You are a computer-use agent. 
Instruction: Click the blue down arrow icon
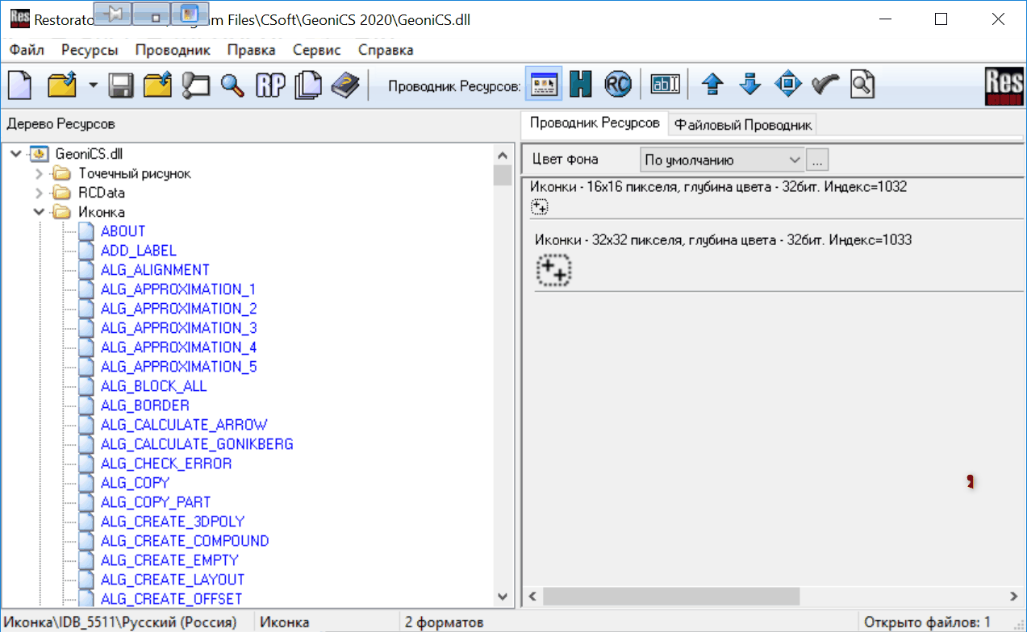(x=750, y=84)
